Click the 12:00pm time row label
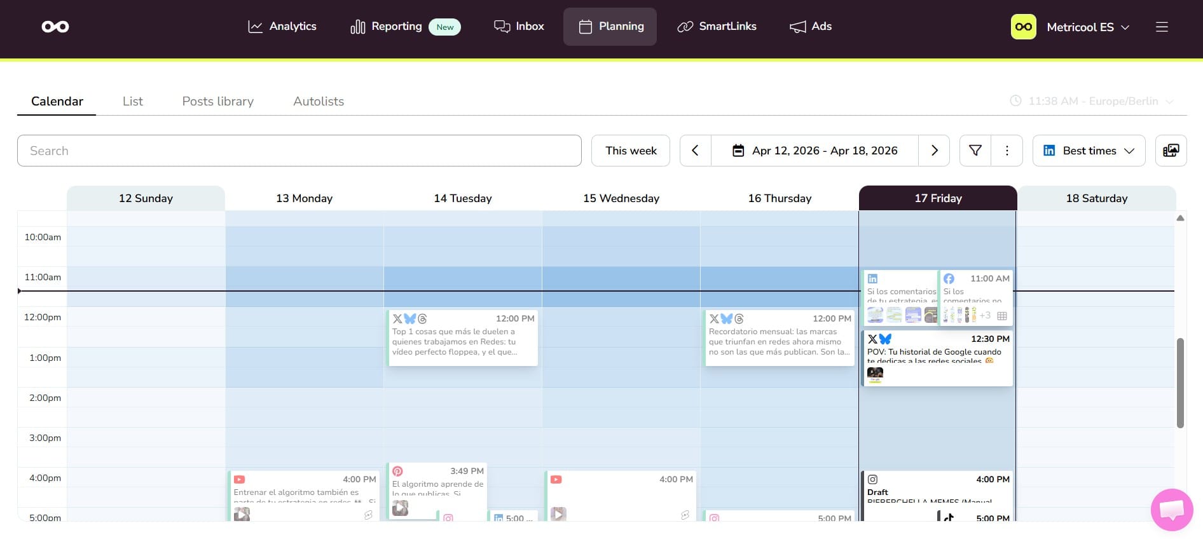 (x=43, y=317)
